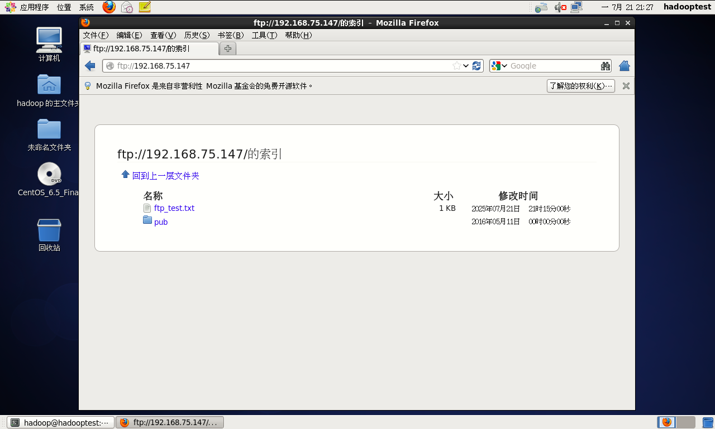Reload the page with the refresh icon
This screenshot has height=429, width=715.
pos(476,66)
